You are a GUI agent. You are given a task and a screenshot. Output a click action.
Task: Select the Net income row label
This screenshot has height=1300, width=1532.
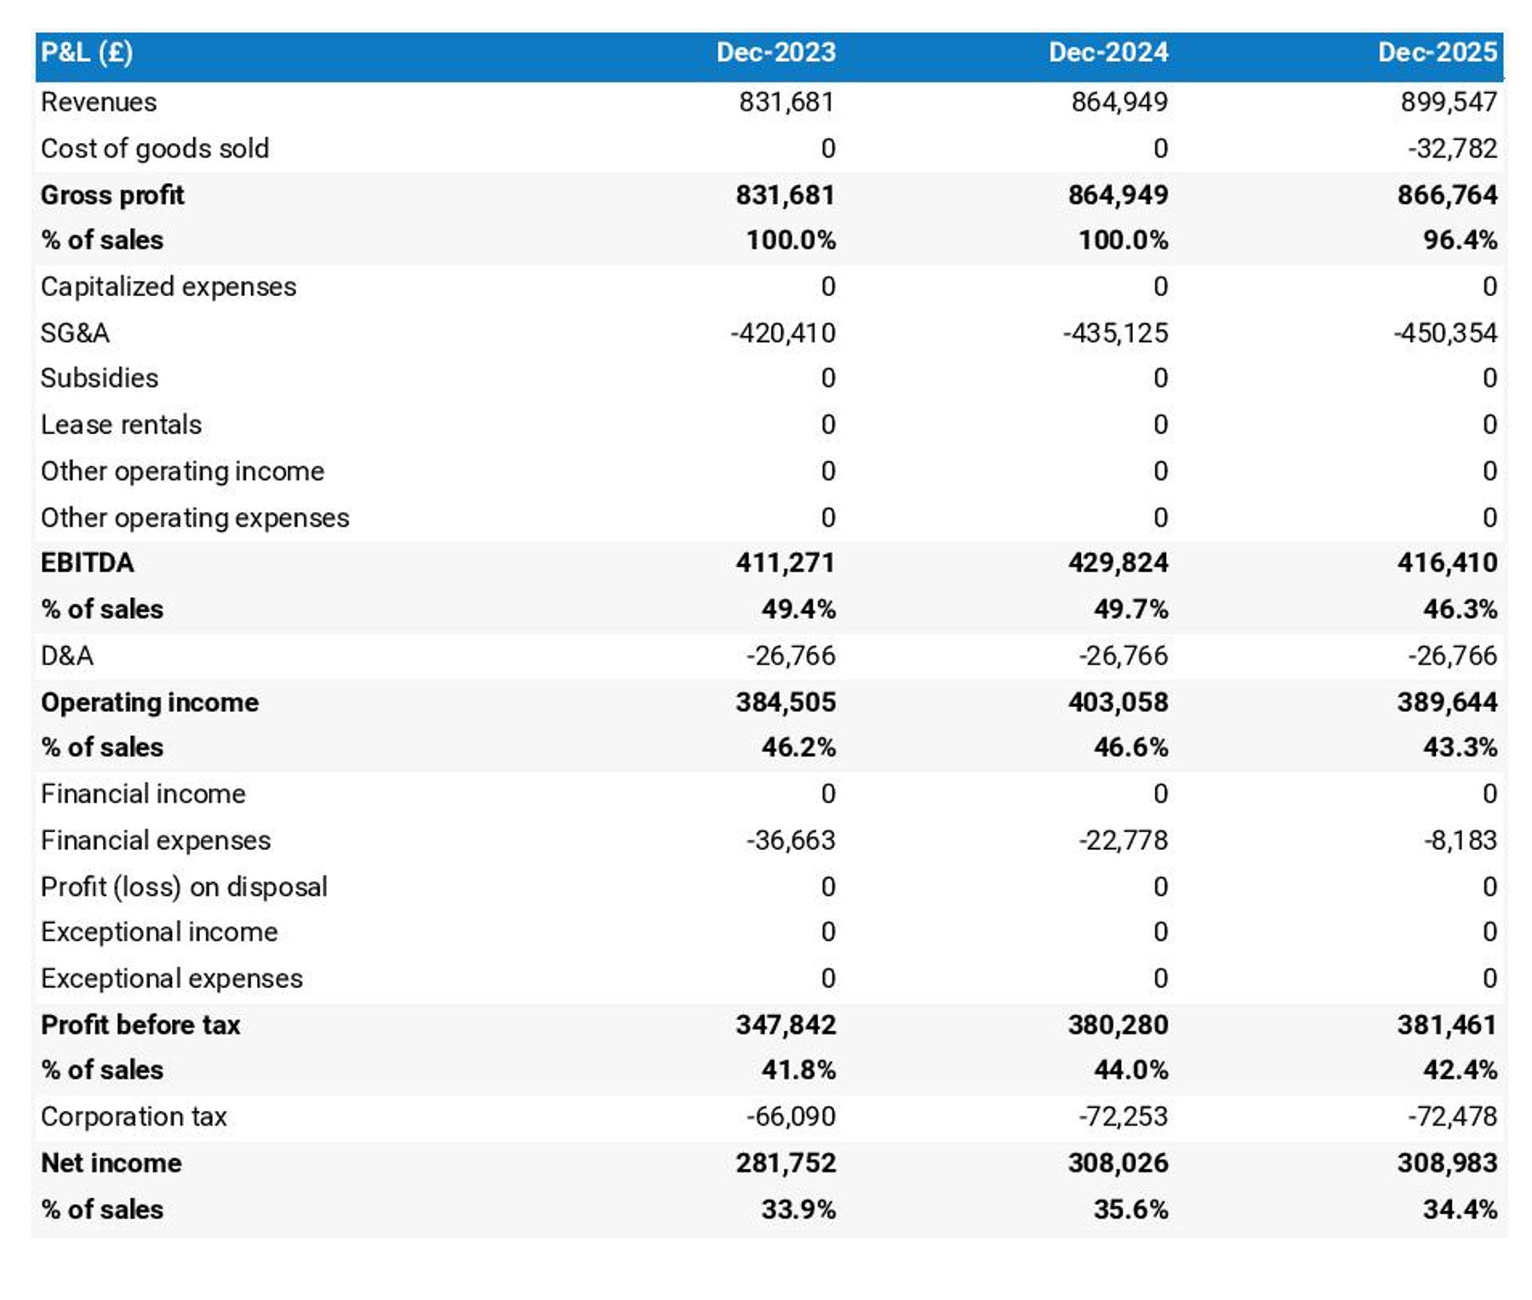click(x=111, y=1163)
